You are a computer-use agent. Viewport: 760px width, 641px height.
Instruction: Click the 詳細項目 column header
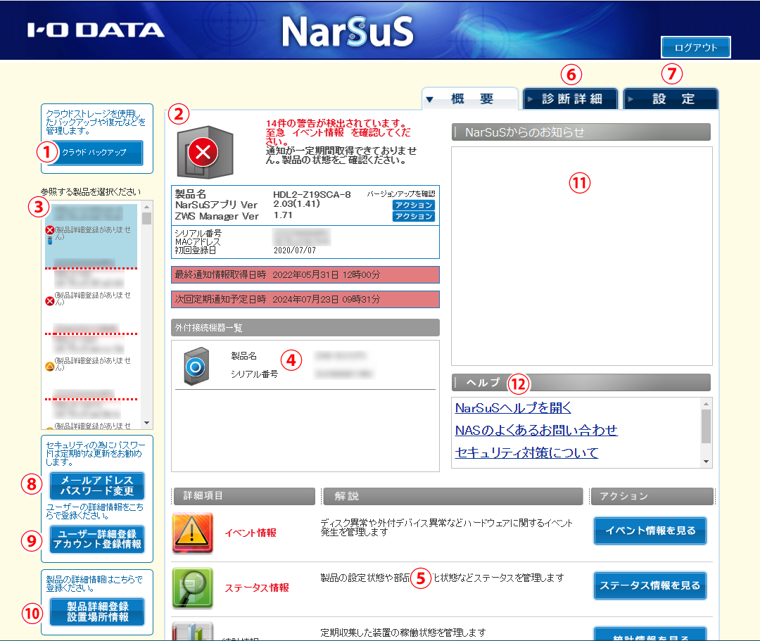244,496
